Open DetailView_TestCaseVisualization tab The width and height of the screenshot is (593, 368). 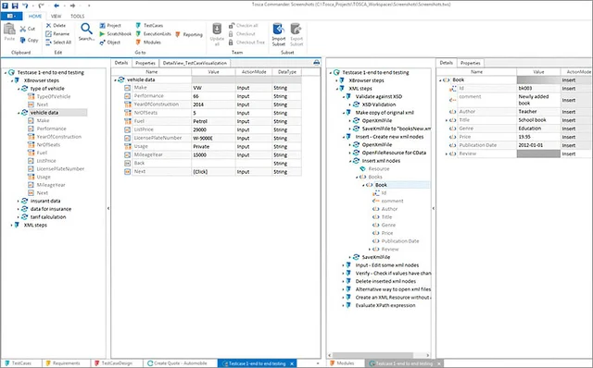point(195,63)
